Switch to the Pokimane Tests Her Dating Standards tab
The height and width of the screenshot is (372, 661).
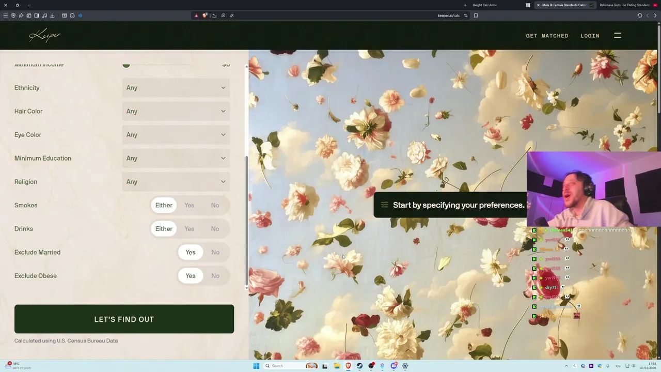point(627,5)
